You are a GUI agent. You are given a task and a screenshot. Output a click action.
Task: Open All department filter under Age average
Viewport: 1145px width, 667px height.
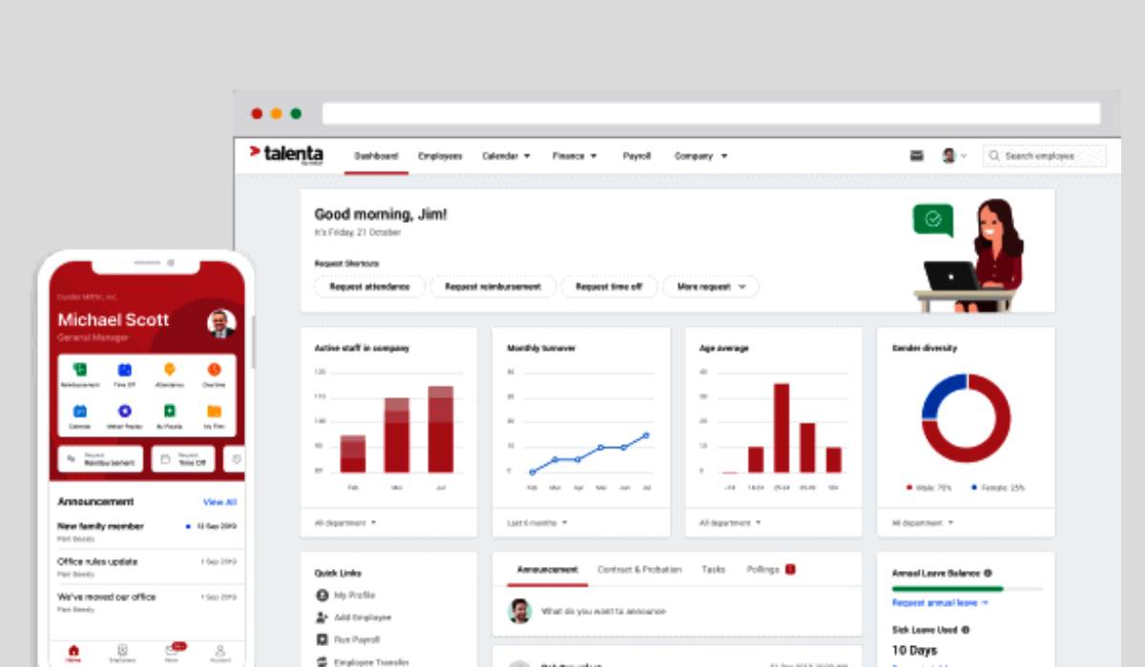pyautogui.click(x=730, y=522)
